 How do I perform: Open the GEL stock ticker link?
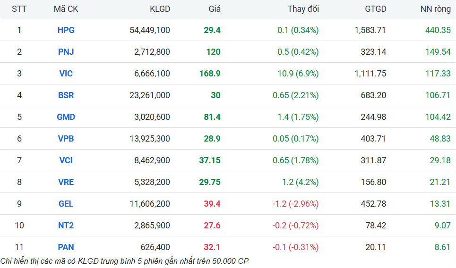tap(66, 204)
